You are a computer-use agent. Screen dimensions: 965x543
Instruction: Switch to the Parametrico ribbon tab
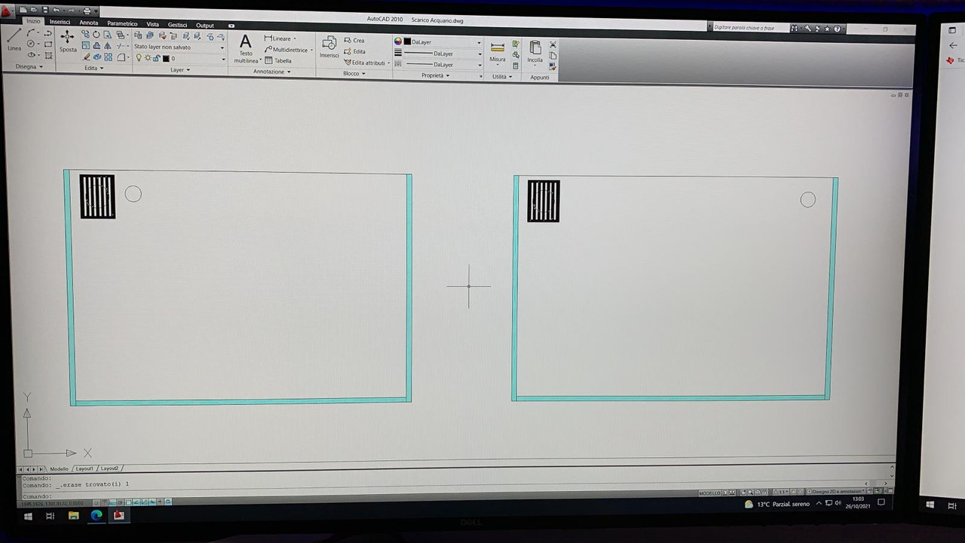pyautogui.click(x=122, y=23)
